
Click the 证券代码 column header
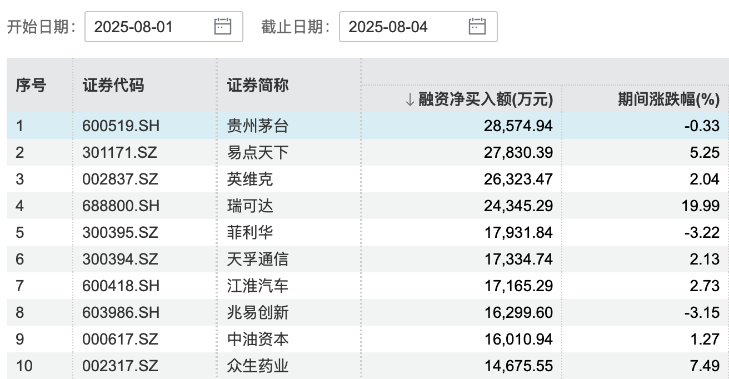113,86
